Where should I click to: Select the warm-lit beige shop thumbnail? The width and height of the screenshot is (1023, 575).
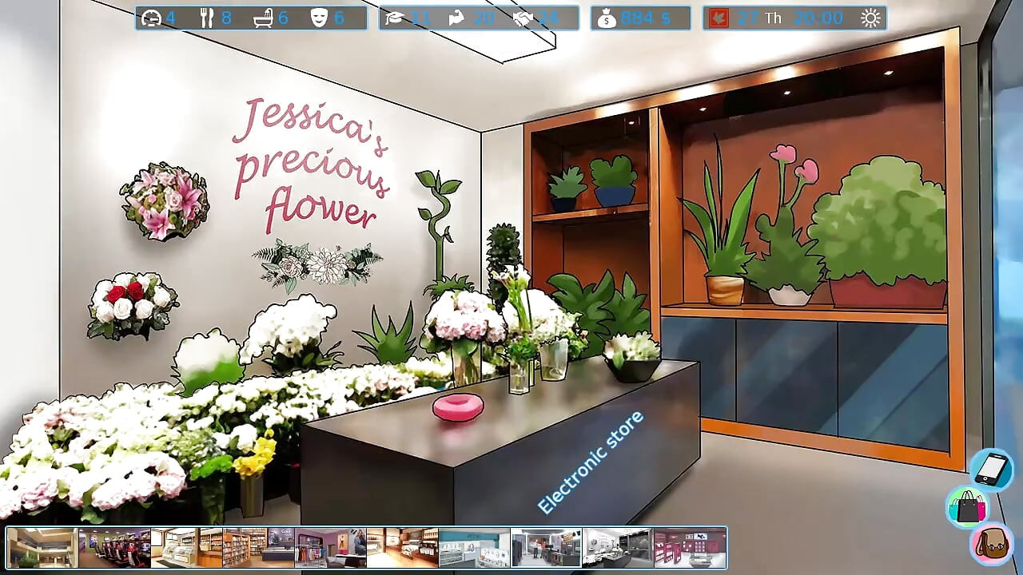click(x=403, y=548)
